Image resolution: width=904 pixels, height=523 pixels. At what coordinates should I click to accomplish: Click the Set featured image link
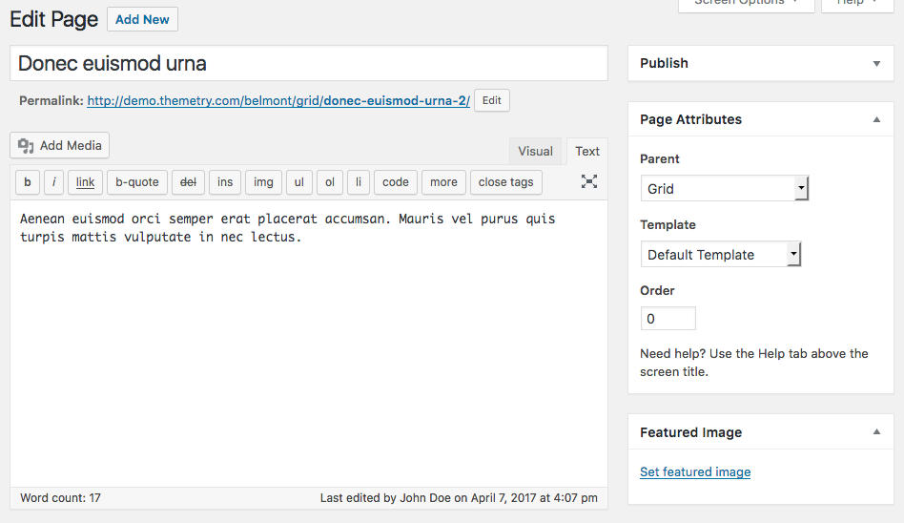pyautogui.click(x=695, y=472)
